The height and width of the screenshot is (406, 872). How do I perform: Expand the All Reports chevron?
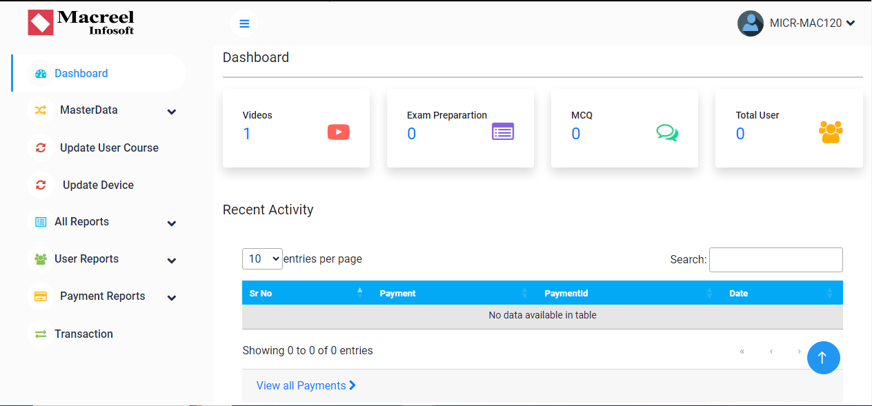pos(172,223)
